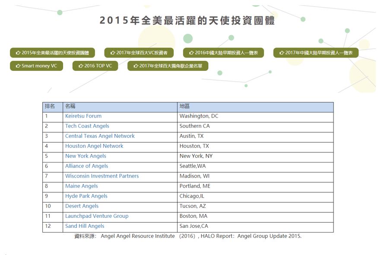Follow the Hyde Park Angels link
The height and width of the screenshot is (255, 378).
[86, 196]
